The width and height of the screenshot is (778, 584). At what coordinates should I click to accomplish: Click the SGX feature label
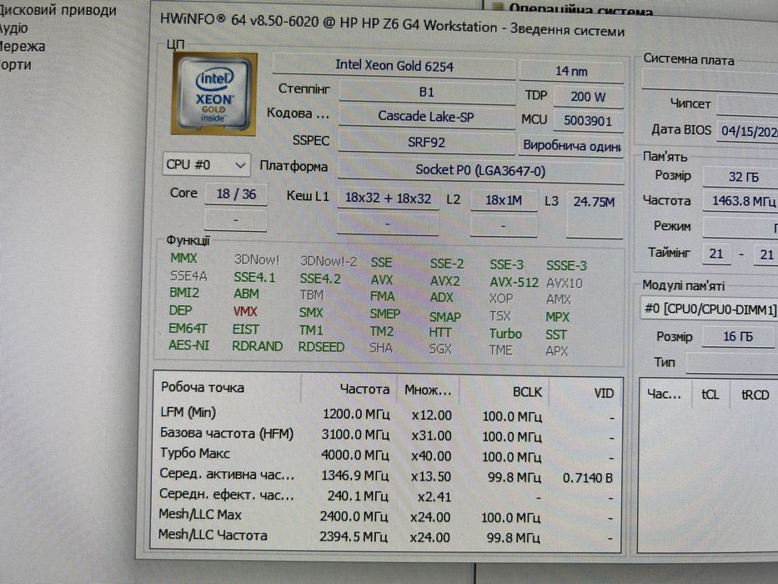point(440,349)
